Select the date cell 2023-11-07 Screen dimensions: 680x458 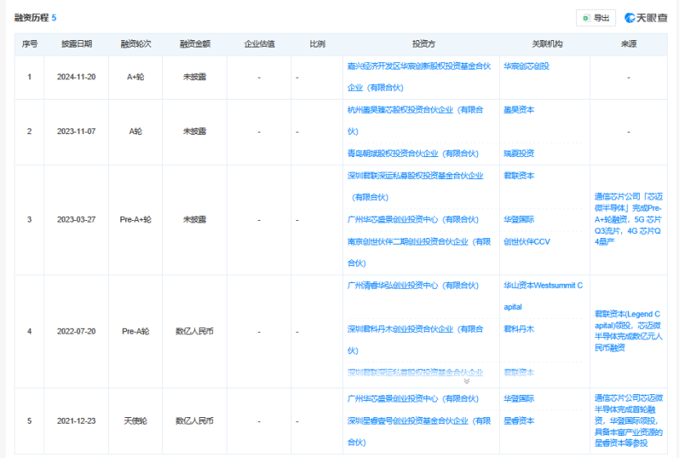click(76, 132)
